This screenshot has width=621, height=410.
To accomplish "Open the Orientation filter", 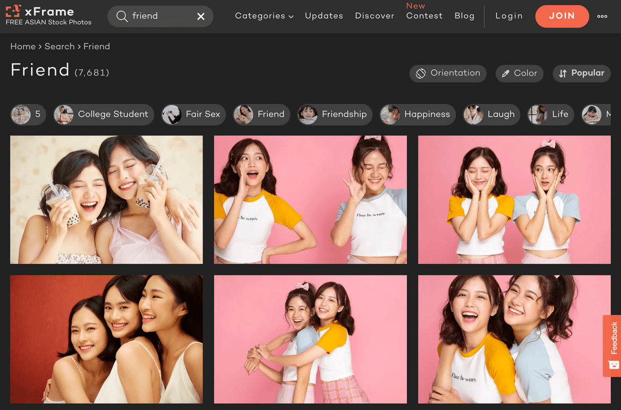I will point(448,73).
